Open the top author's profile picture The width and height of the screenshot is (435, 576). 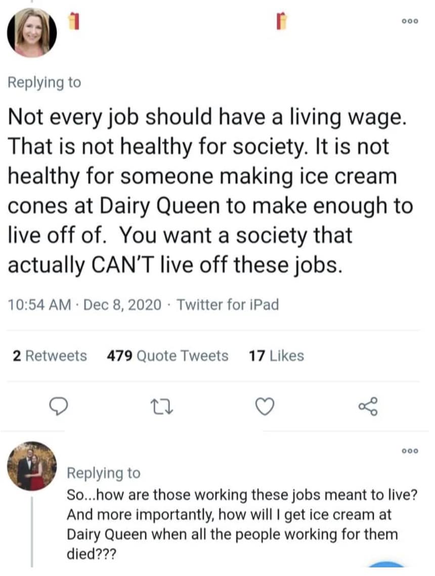(32, 32)
